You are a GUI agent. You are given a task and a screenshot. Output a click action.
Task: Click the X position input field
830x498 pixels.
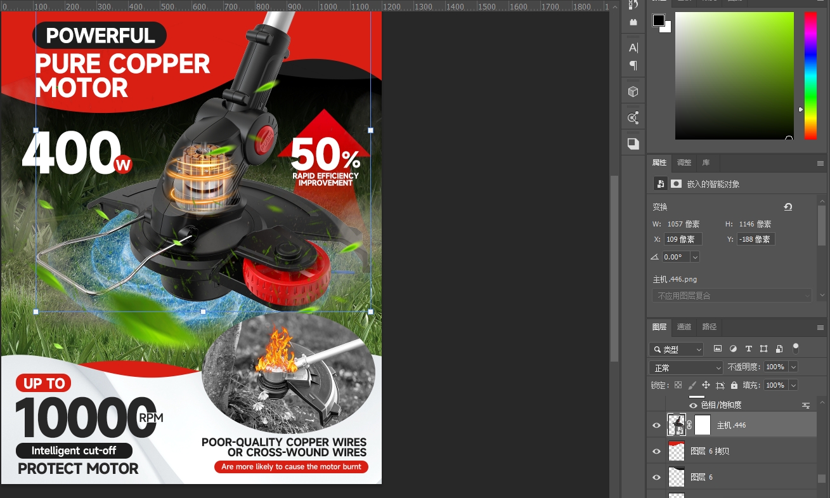(683, 239)
